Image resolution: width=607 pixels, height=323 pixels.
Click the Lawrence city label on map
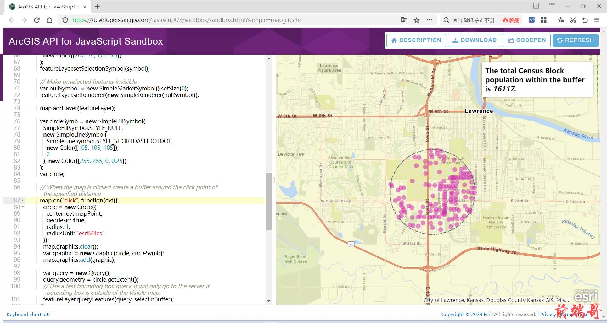(479, 111)
